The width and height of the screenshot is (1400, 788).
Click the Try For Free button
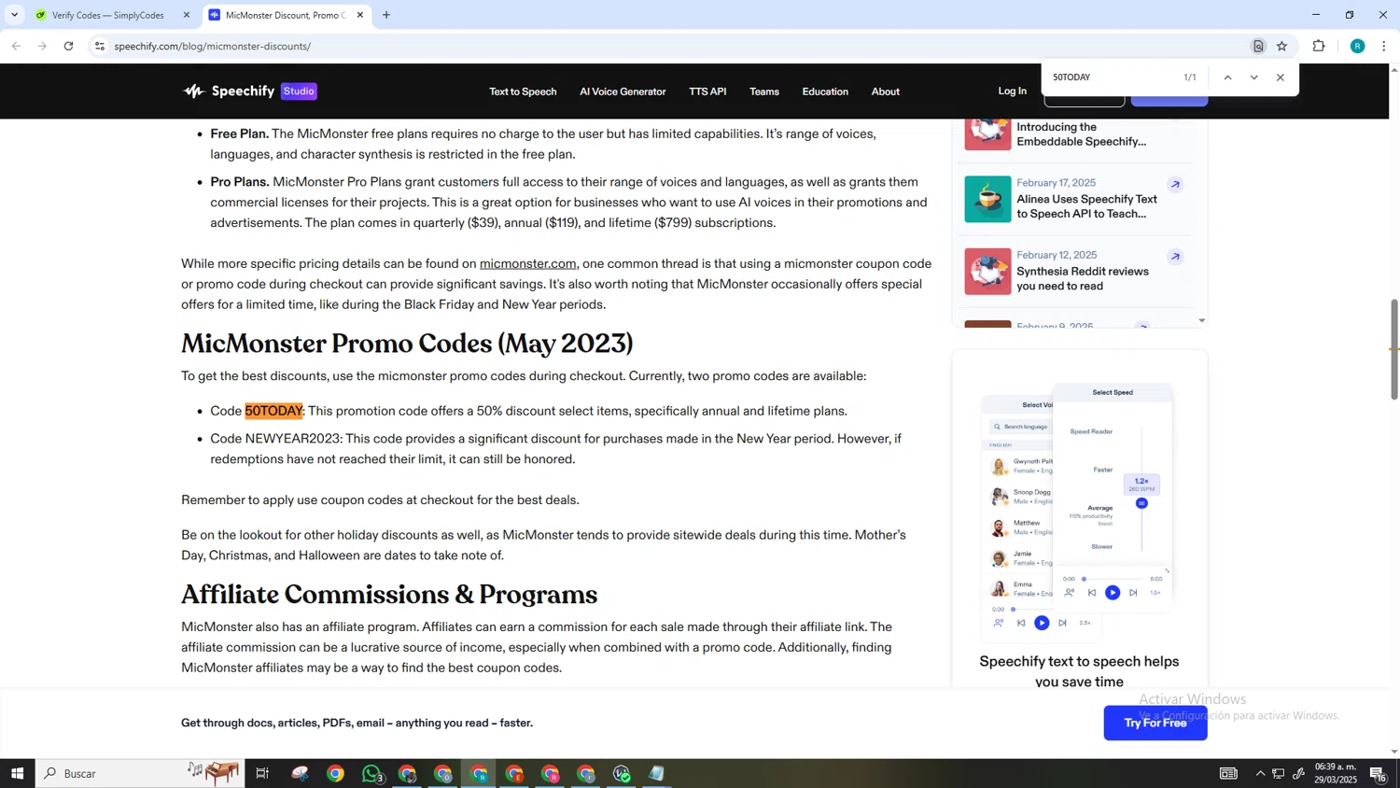coord(1155,723)
